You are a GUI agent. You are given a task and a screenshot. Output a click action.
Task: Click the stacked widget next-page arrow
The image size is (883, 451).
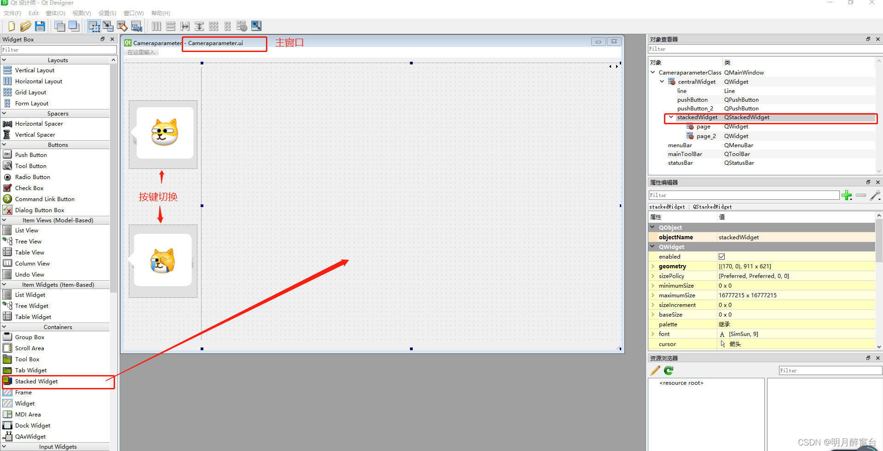click(617, 66)
